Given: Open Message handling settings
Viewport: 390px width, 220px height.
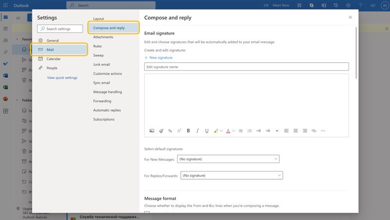Looking at the screenshot, I should (107, 92).
